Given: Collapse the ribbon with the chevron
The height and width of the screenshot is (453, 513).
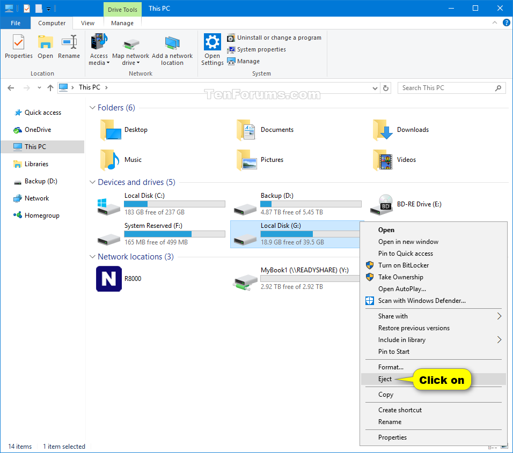Looking at the screenshot, I should click(495, 23).
